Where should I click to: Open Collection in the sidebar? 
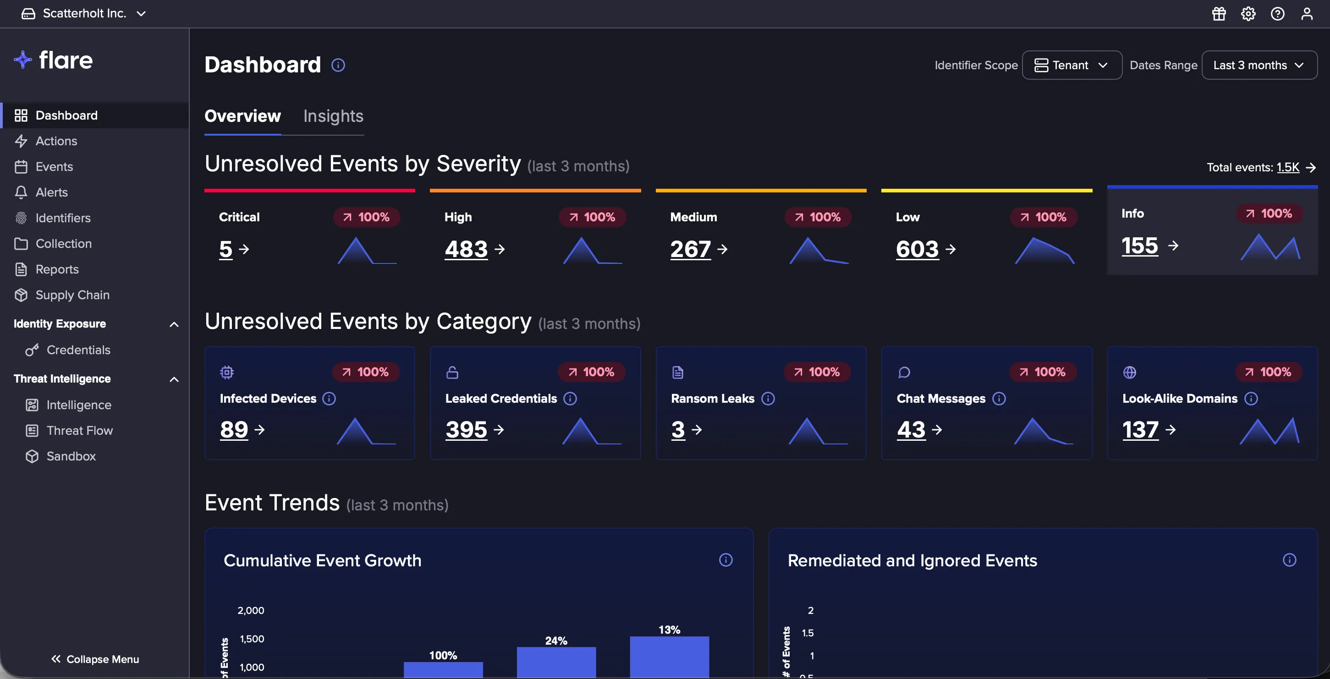pos(94,244)
